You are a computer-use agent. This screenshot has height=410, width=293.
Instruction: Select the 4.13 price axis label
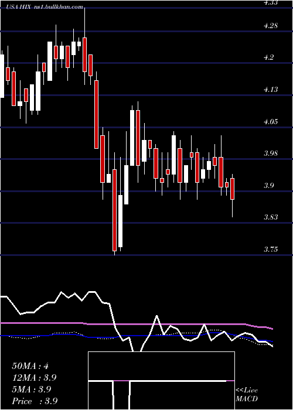(x=271, y=90)
